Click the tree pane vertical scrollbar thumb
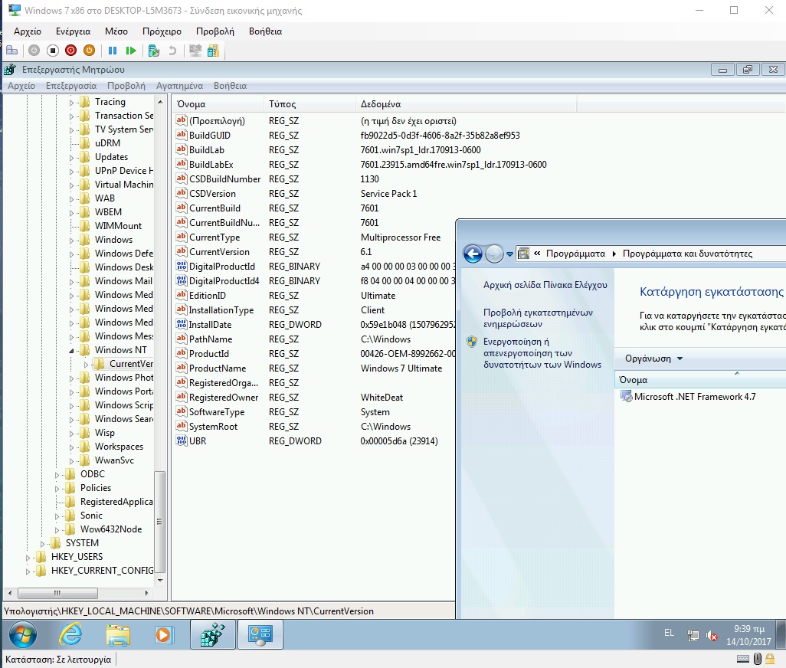 pos(160,521)
